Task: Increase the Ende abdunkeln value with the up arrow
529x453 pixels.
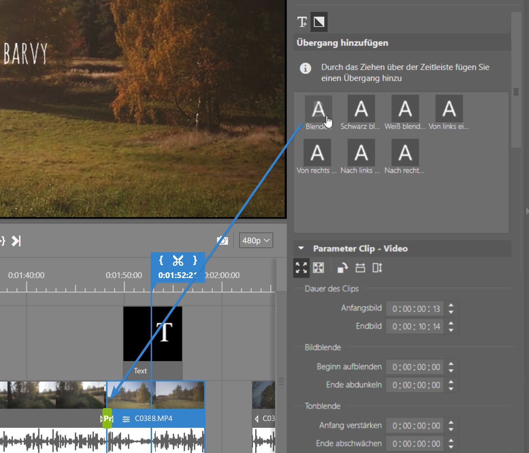Action: click(x=451, y=382)
